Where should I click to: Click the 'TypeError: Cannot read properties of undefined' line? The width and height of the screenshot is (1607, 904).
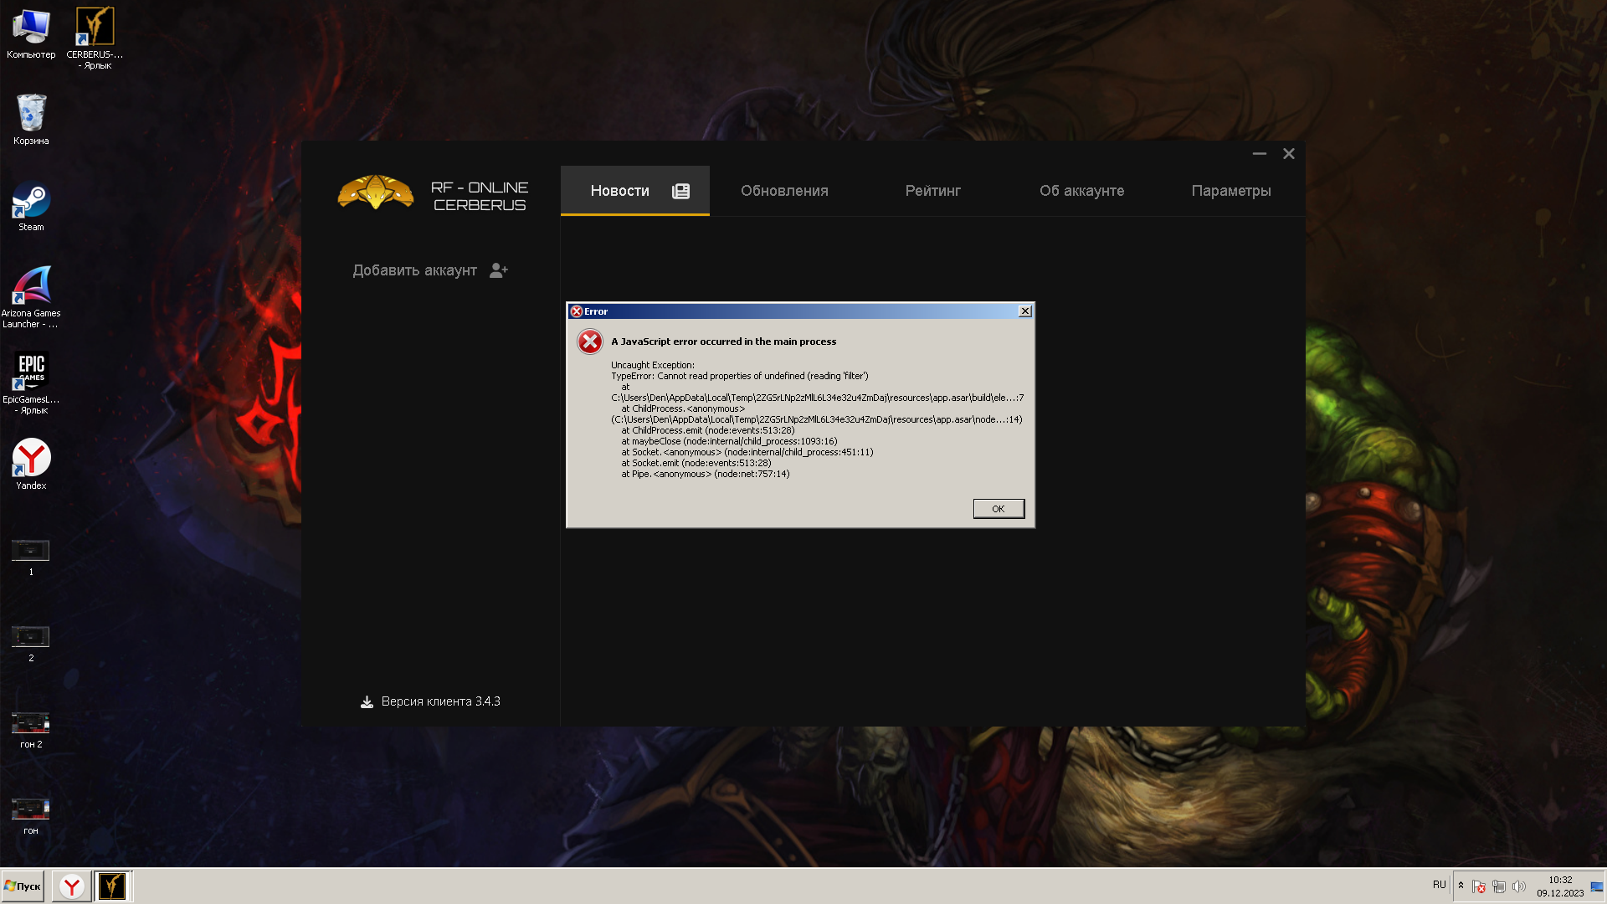click(740, 376)
